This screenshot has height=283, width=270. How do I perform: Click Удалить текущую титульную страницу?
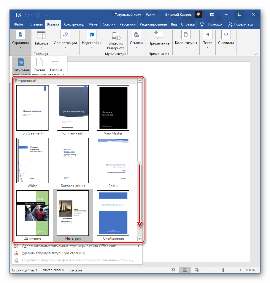pos(53,253)
